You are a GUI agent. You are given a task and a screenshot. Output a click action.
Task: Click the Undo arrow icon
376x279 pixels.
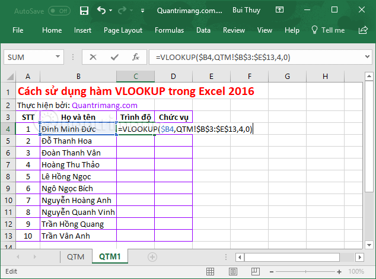point(101,10)
